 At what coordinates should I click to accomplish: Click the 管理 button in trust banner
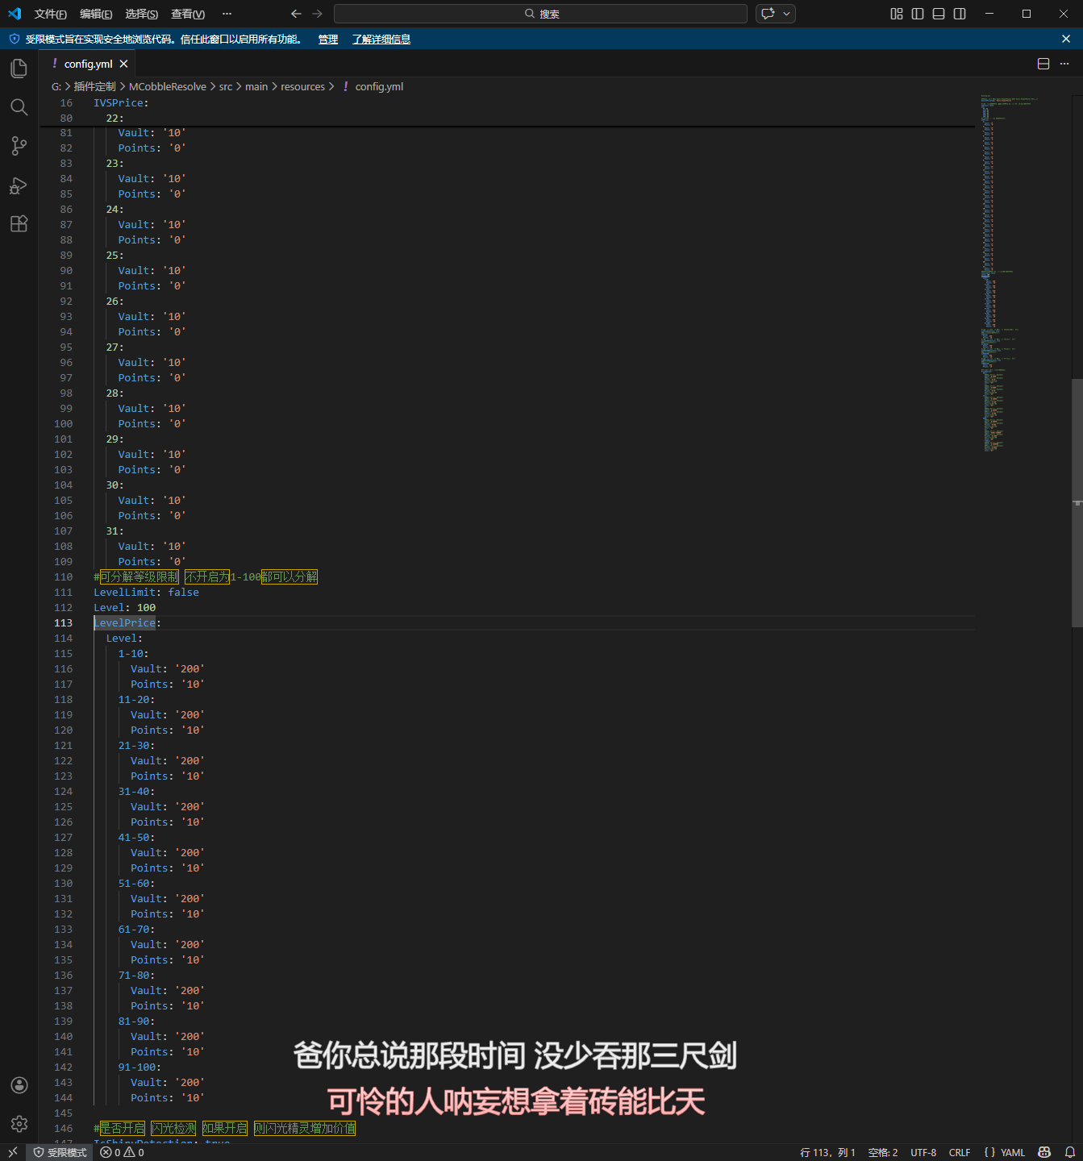click(327, 40)
